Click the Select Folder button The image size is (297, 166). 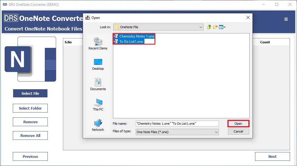pos(30,108)
